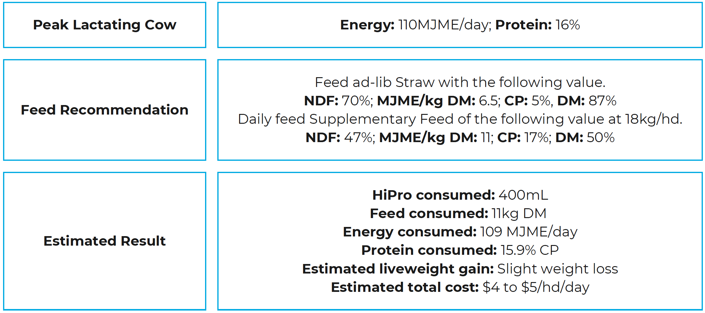The height and width of the screenshot is (313, 705).
Task: Click the 'Daily feed Supplementary Feed' line
Action: 460,119
